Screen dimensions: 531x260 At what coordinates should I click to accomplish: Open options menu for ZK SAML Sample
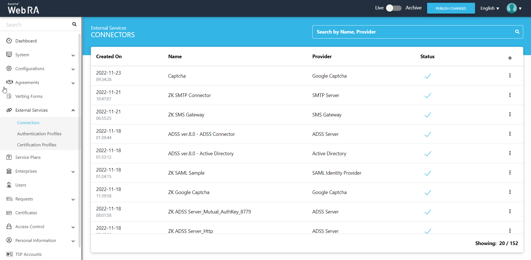click(510, 172)
